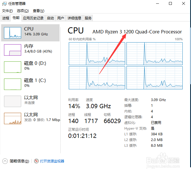Open the 文件(F) menu
Screen dimensions: 191x173
(7, 11)
